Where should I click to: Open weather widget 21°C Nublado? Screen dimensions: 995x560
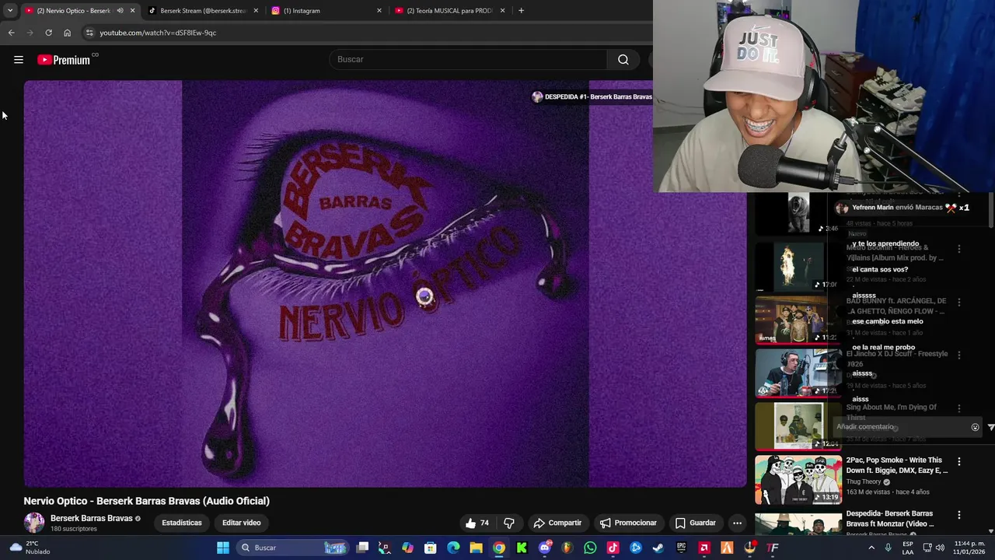30,548
